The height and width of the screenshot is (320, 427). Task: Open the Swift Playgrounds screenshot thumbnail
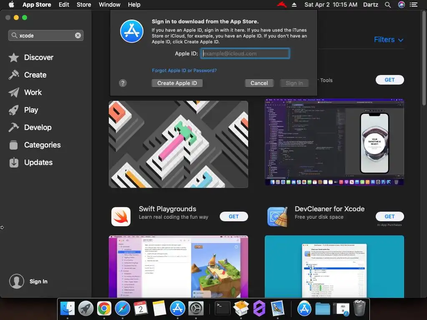(178, 267)
